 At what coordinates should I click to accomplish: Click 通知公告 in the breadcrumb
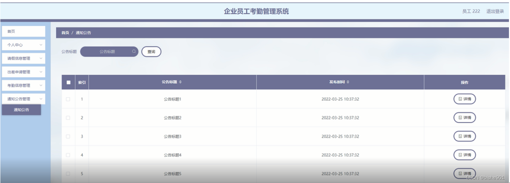click(x=83, y=33)
